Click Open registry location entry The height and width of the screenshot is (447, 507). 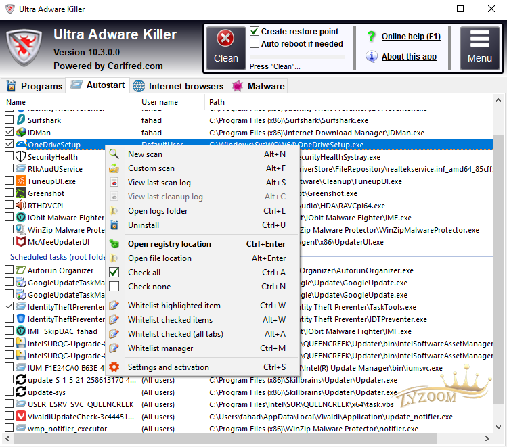click(x=201, y=244)
